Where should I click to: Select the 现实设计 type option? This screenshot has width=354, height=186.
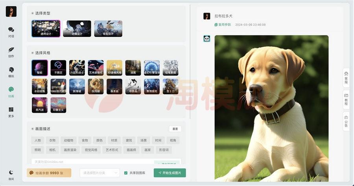(108, 29)
